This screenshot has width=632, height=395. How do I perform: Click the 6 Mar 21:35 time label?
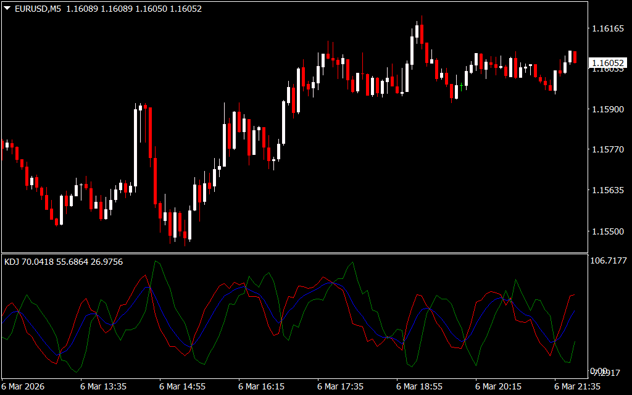(577, 387)
